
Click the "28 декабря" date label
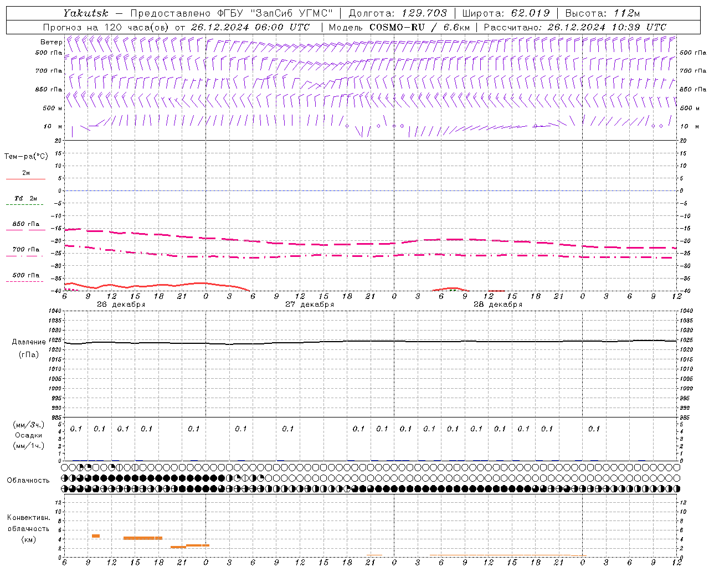(498, 305)
